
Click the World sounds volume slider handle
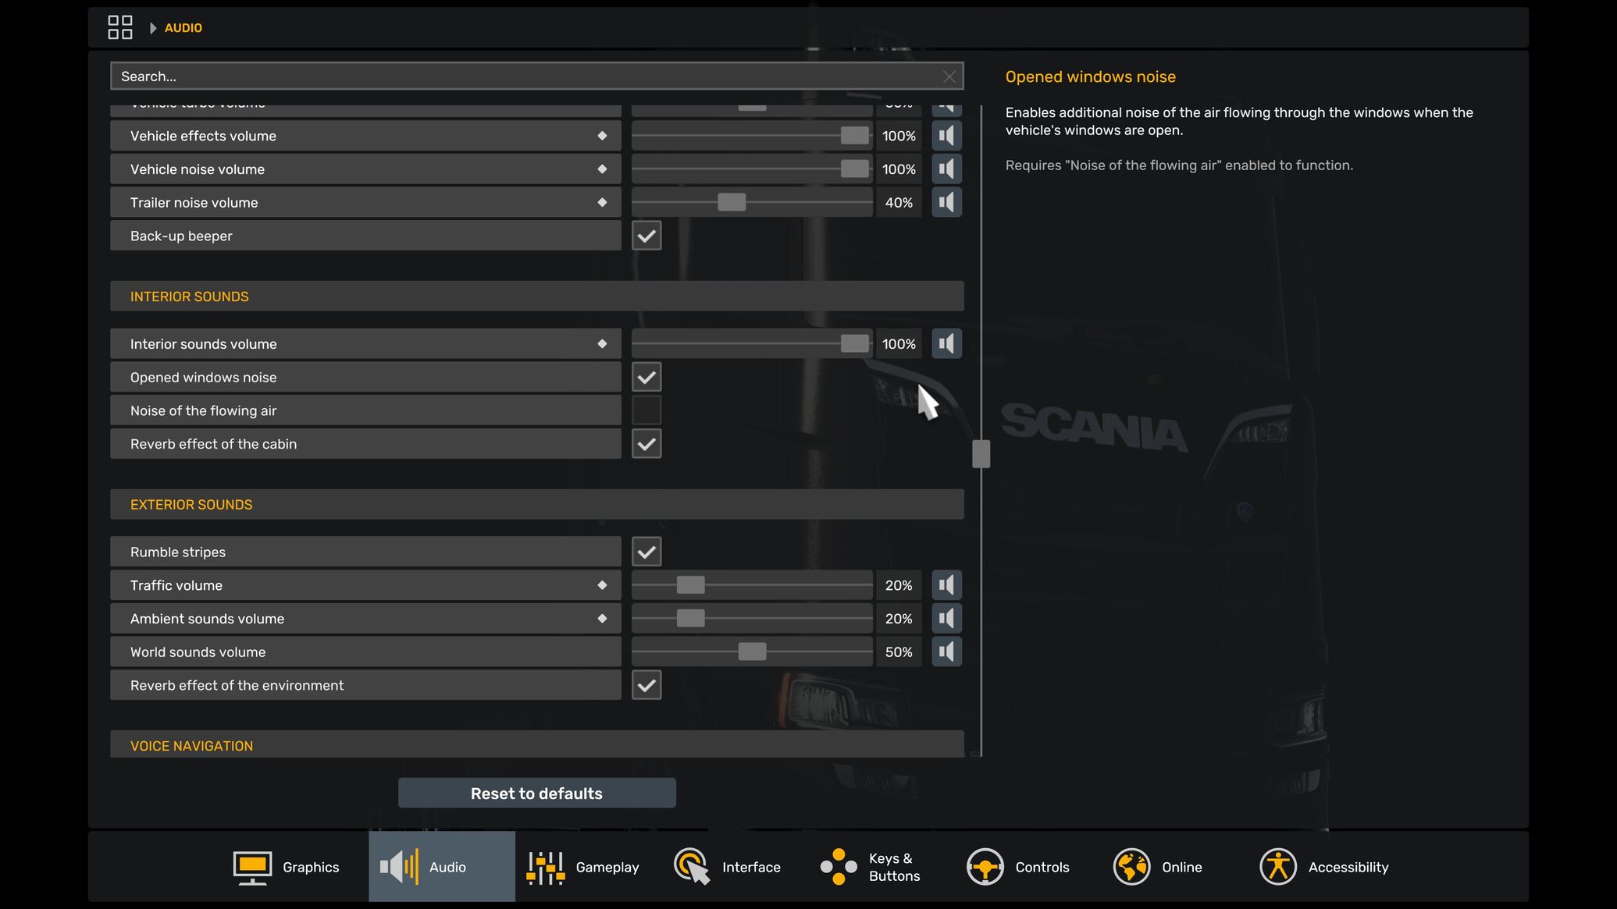752,652
